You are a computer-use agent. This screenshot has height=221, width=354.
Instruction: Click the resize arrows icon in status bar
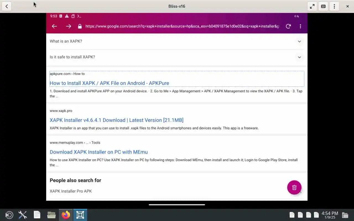(x=296, y=16)
